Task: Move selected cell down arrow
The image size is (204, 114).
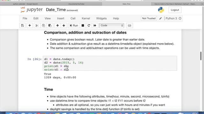Action: tap(64, 25)
